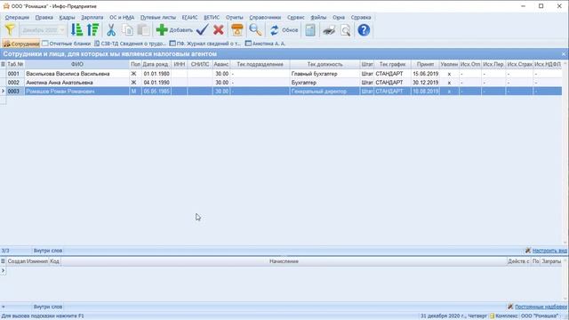Viewport: 569px width, 320px height.
Task: Open the Сервис menu
Action: [x=296, y=18]
